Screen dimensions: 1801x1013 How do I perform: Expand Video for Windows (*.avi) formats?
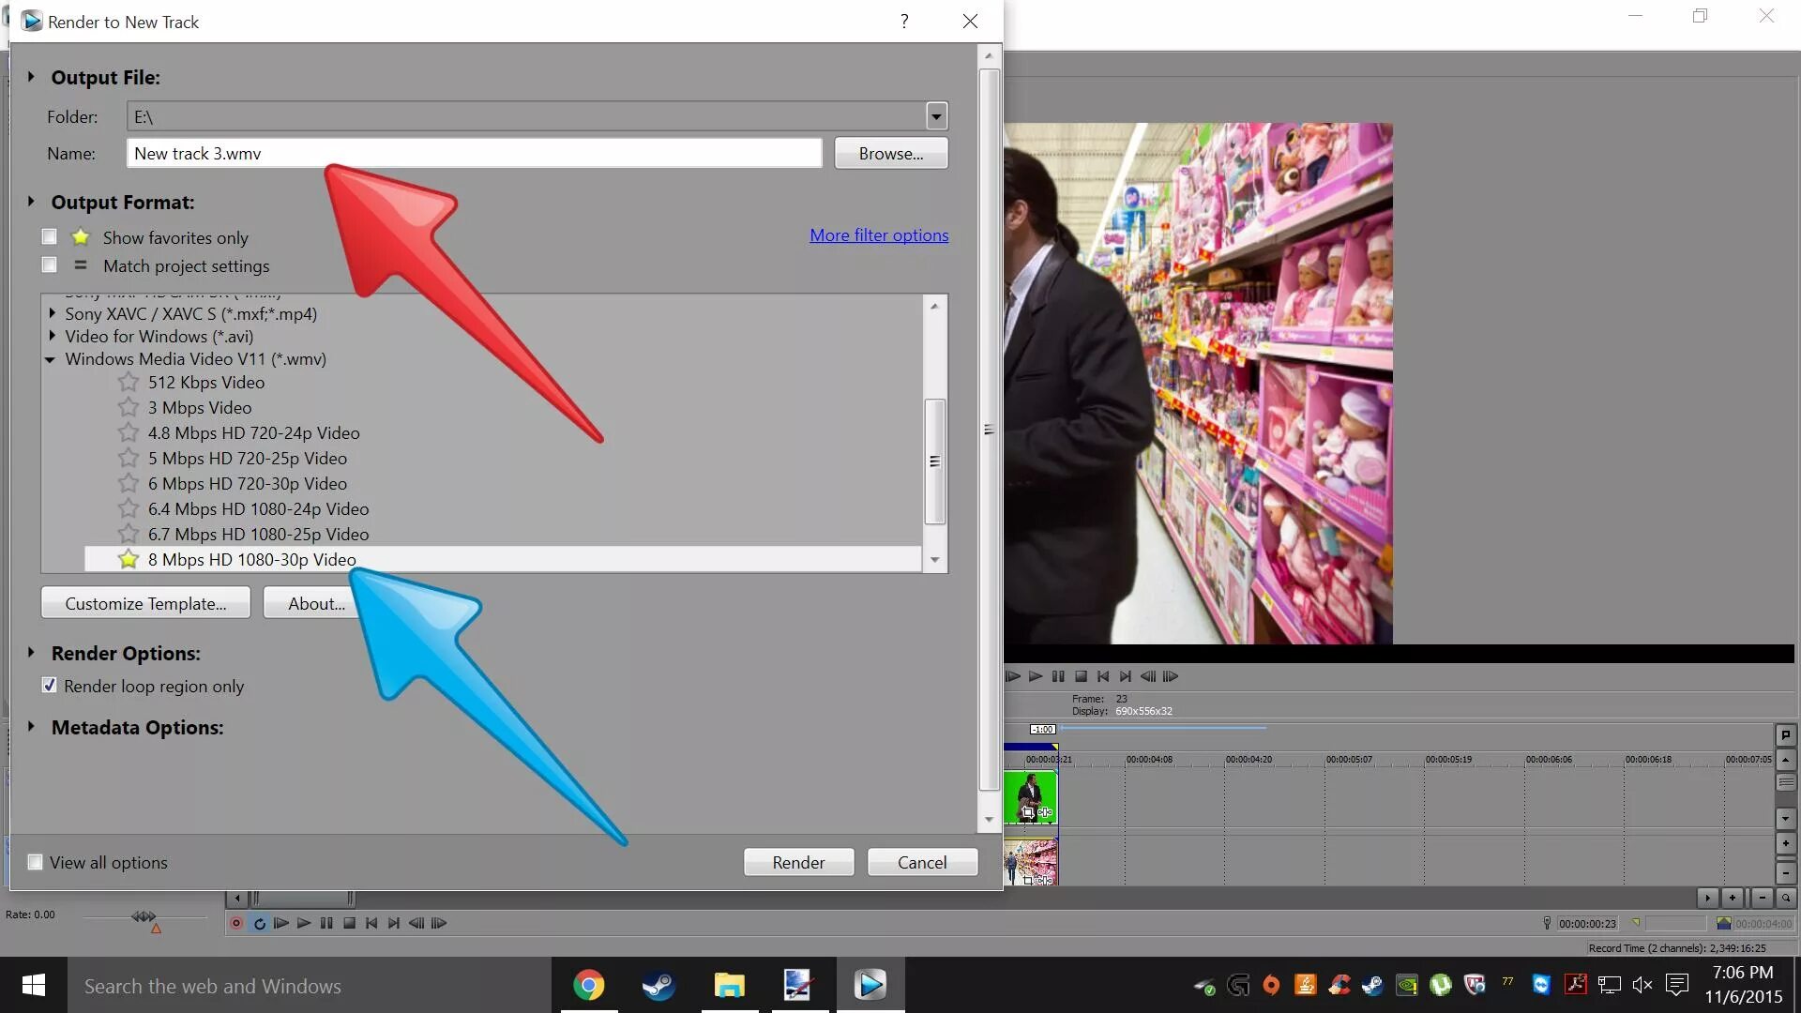point(52,336)
